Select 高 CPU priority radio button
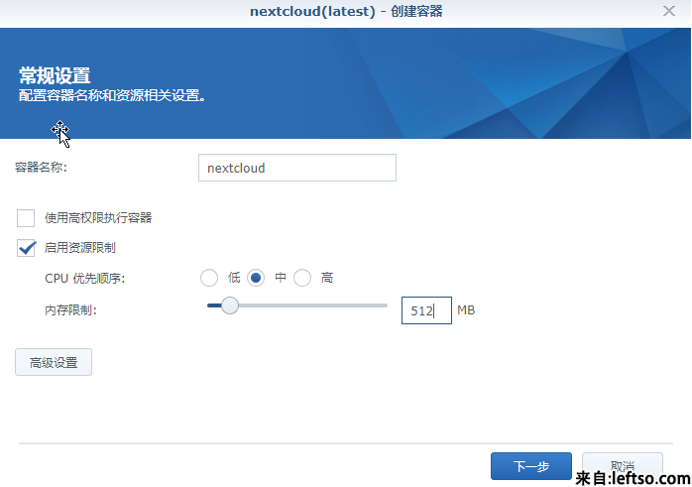 tap(302, 278)
